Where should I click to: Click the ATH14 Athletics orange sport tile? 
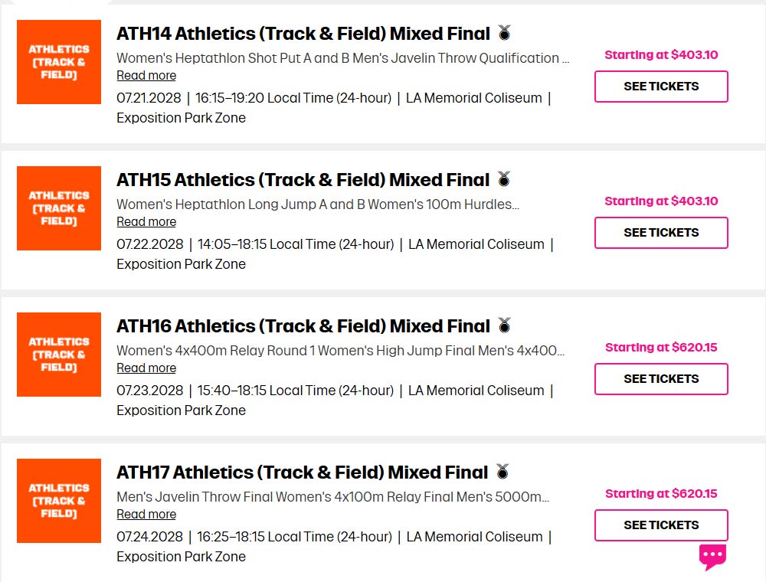point(59,62)
